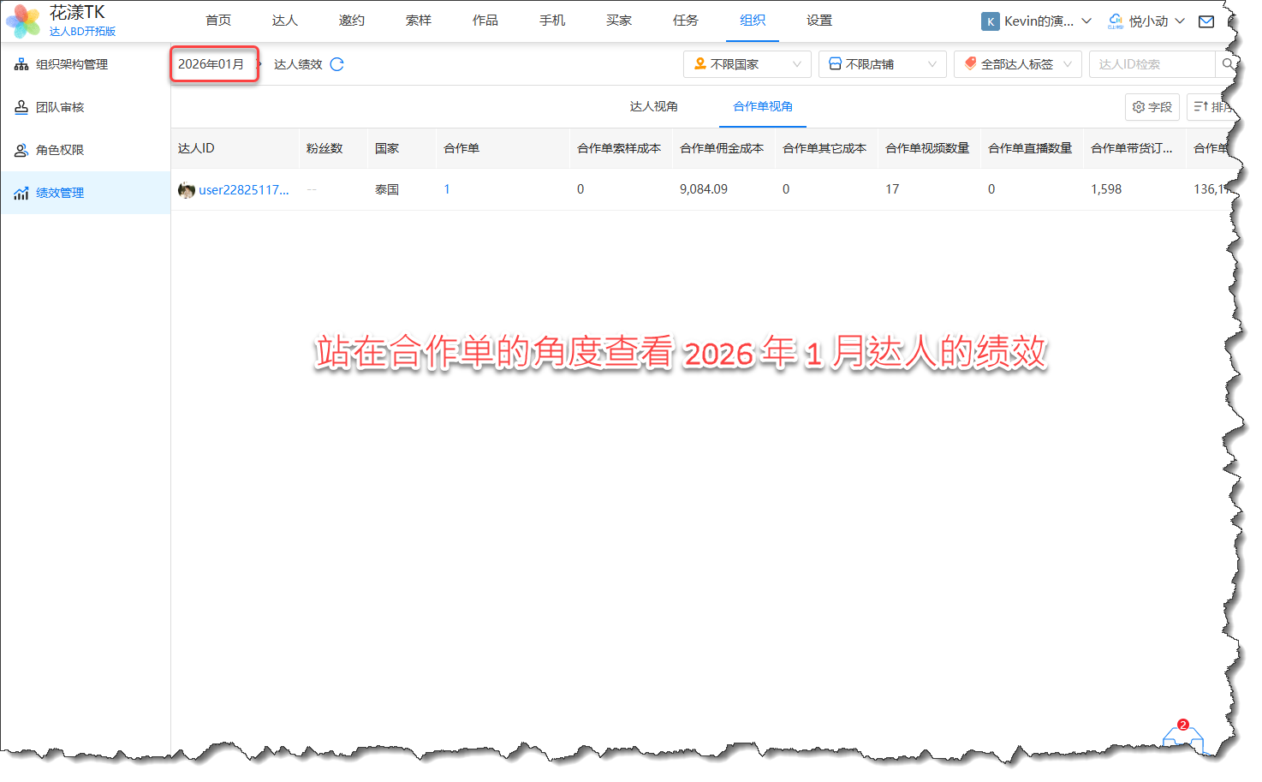The width and height of the screenshot is (1262, 782).
Task: Switch to the 达人视角 tab
Action: click(653, 106)
